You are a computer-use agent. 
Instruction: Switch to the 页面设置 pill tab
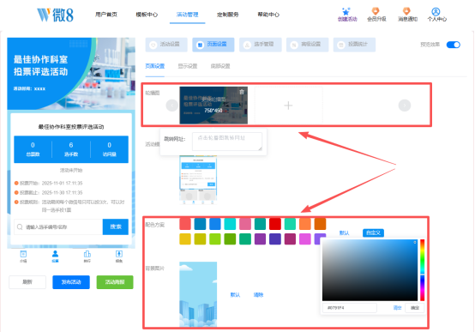tap(213, 45)
